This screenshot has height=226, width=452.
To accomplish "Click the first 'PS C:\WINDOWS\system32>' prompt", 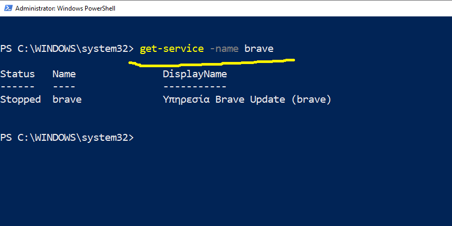I will point(67,49).
